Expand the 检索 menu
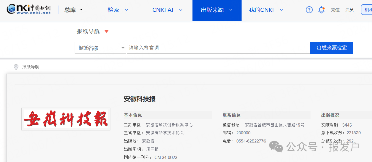This screenshot has height=162, width=372. coord(118,10)
